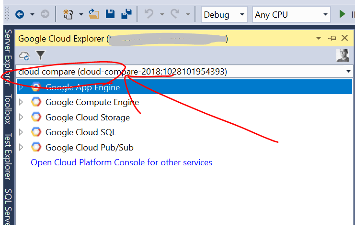
Task: Click the Google Cloud Storage hexagon icon
Action: click(36, 117)
